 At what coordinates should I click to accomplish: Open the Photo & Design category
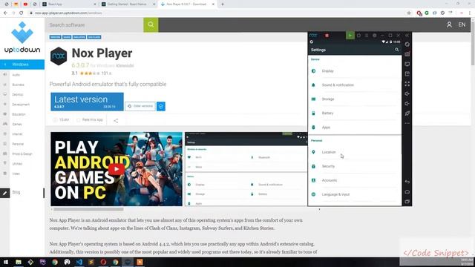pos(22,154)
